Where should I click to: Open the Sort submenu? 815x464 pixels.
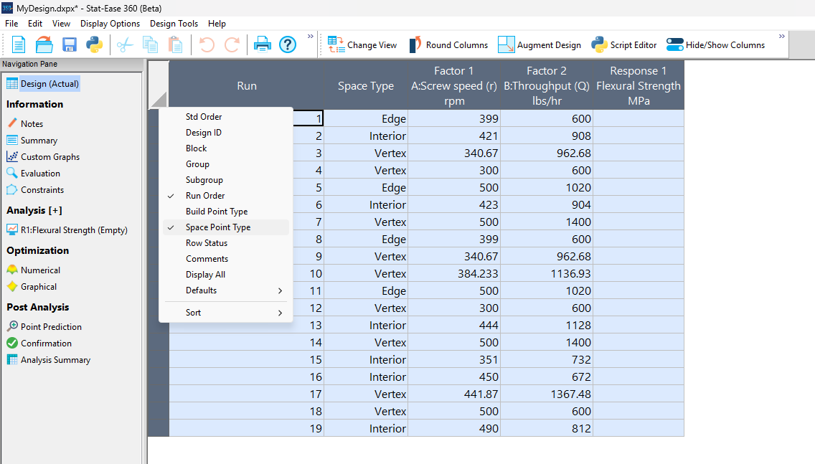193,312
